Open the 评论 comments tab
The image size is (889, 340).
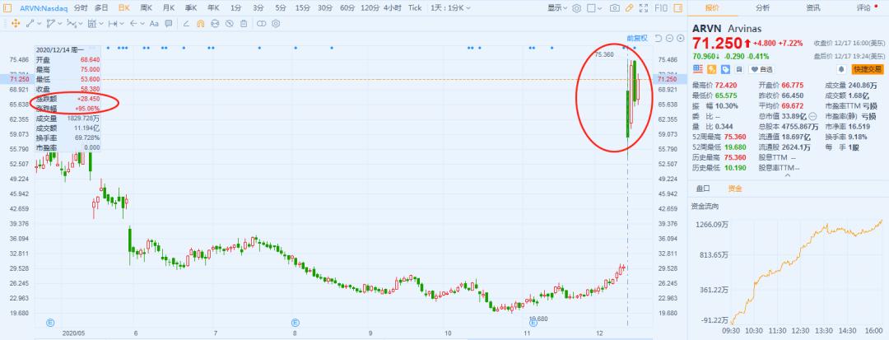(x=863, y=8)
